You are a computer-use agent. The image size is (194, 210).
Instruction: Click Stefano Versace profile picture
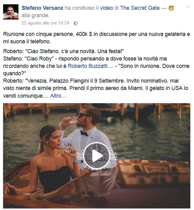click(x=11, y=12)
